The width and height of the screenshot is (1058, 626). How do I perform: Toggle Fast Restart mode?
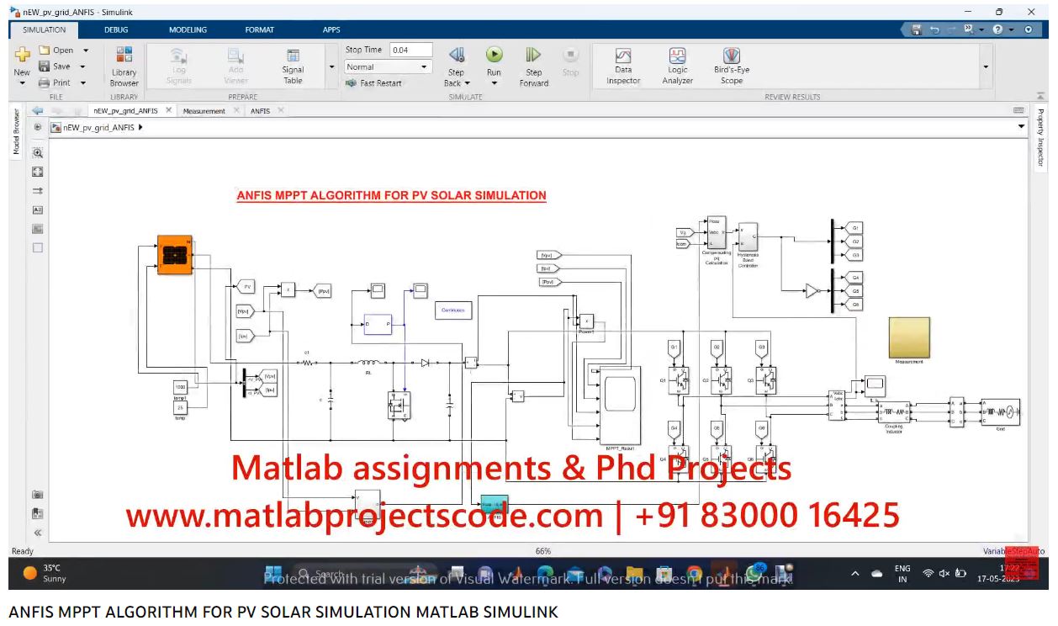tap(374, 83)
